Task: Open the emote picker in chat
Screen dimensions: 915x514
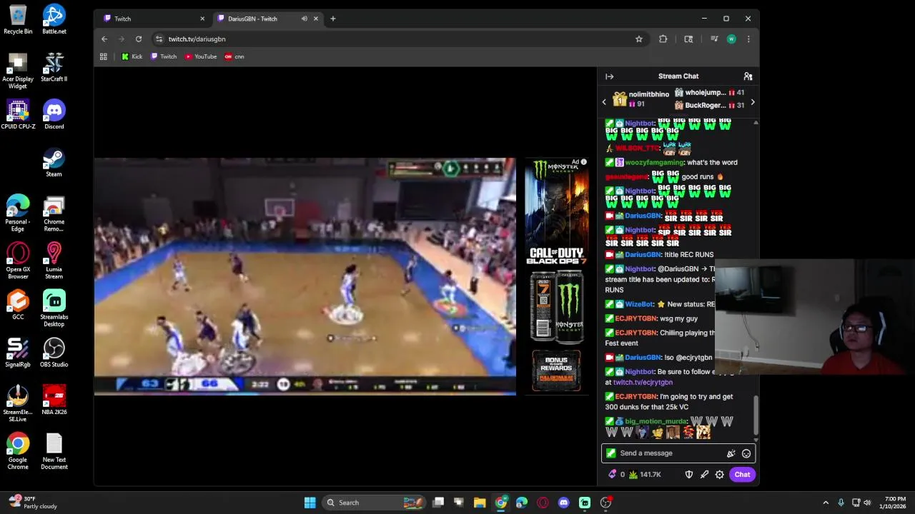Action: tap(746, 453)
